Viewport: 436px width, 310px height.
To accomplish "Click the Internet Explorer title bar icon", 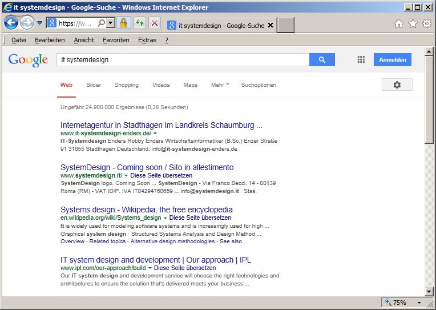I will 7,7.
